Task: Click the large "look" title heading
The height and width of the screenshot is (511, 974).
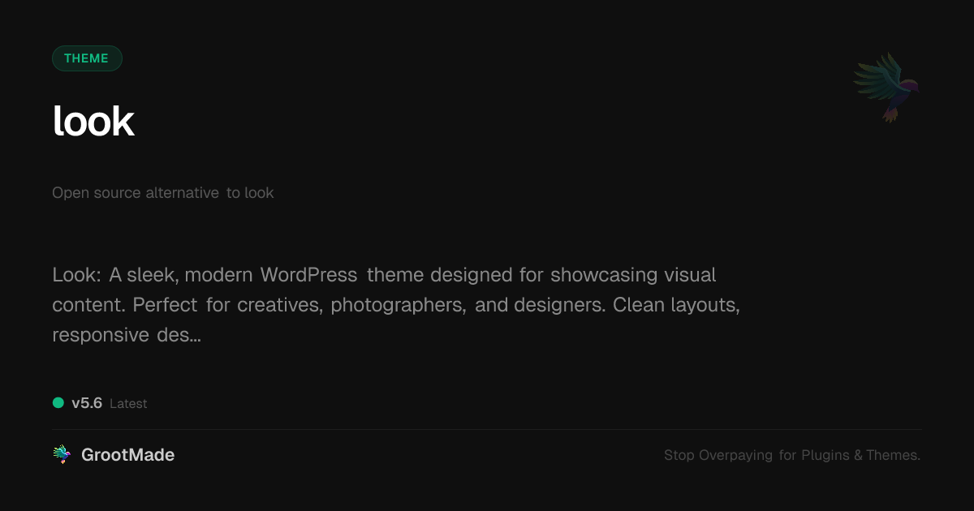Action: [93, 122]
